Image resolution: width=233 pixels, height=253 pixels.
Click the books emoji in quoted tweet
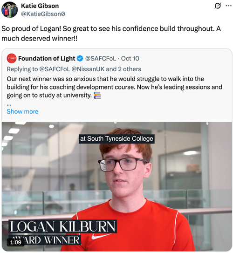click(x=97, y=95)
